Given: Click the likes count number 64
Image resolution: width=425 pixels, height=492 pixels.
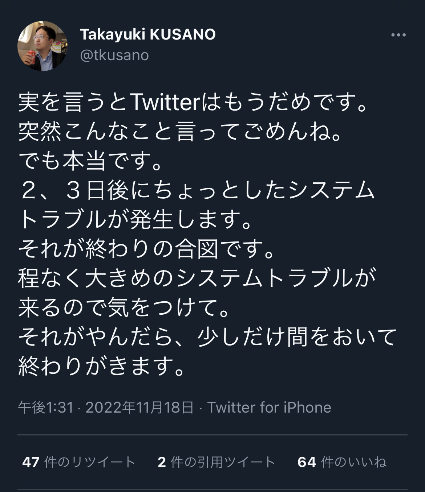Looking at the screenshot, I should coord(307,462).
